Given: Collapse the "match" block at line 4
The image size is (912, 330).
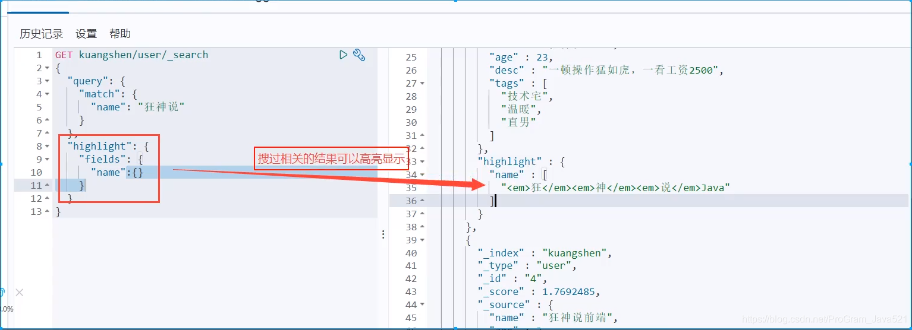Looking at the screenshot, I should click(47, 94).
